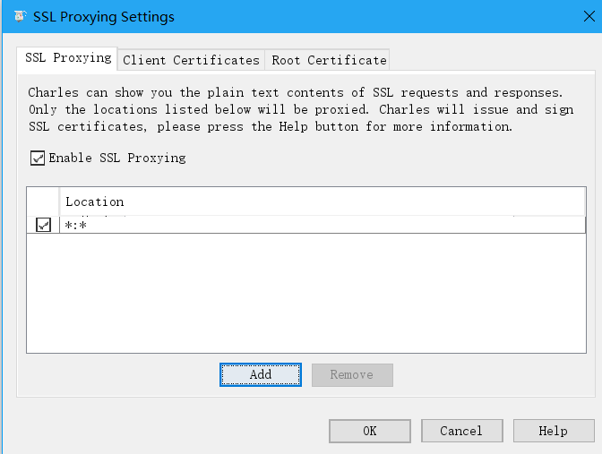Open the Root Certificate tab
This screenshot has width=602, height=454.
point(329,60)
